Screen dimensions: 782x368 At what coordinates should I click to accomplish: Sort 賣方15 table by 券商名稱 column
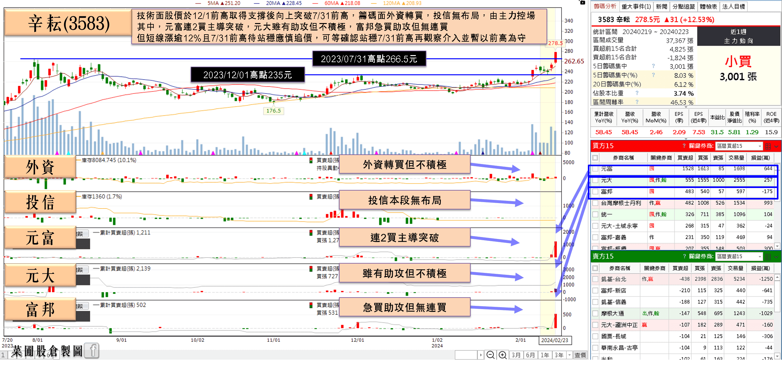click(619, 268)
